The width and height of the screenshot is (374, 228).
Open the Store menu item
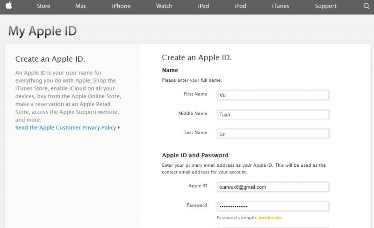coord(43,6)
